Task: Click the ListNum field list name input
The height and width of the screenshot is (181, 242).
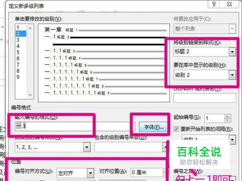Action: [205, 98]
